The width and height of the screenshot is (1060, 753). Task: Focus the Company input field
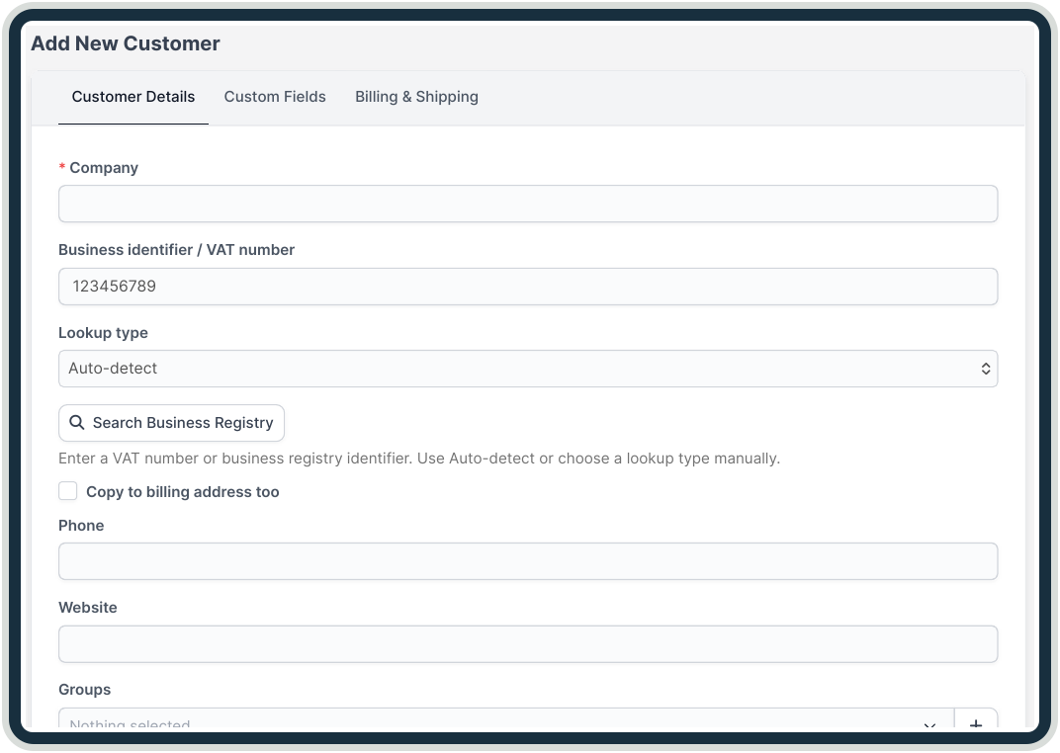[528, 204]
